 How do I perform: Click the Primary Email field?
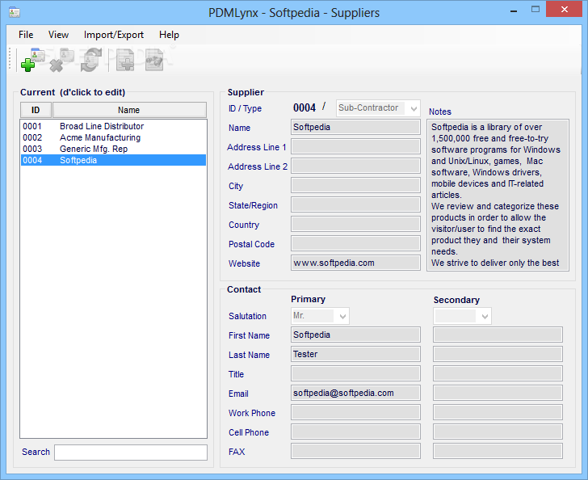355,393
